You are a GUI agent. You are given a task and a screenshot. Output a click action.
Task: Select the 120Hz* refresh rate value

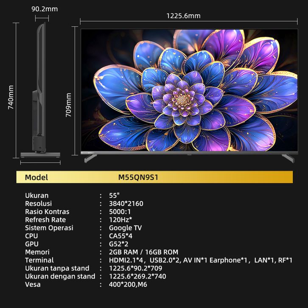pyautogui.click(x=121, y=220)
